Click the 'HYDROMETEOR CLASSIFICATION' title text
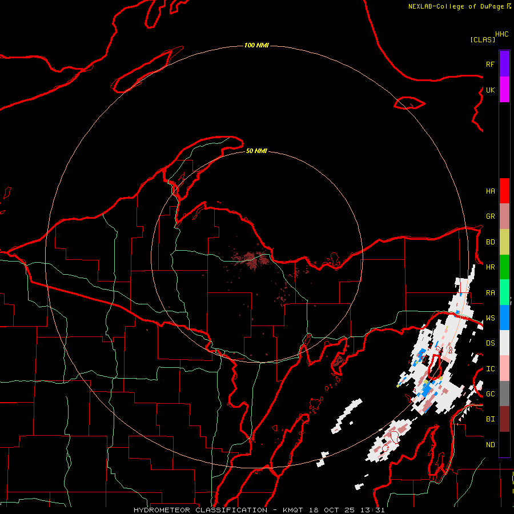 pos(200,510)
